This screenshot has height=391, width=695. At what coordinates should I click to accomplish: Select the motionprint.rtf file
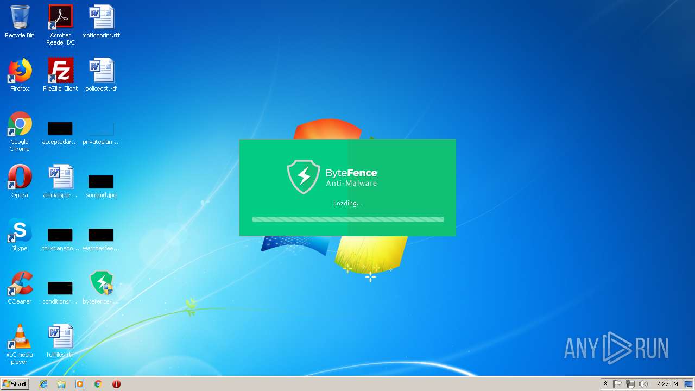click(x=101, y=22)
